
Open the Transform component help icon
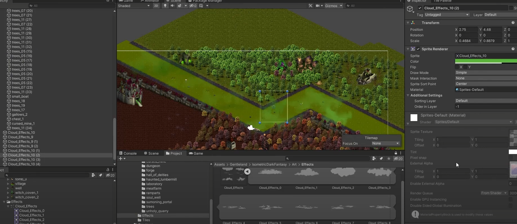(513, 23)
